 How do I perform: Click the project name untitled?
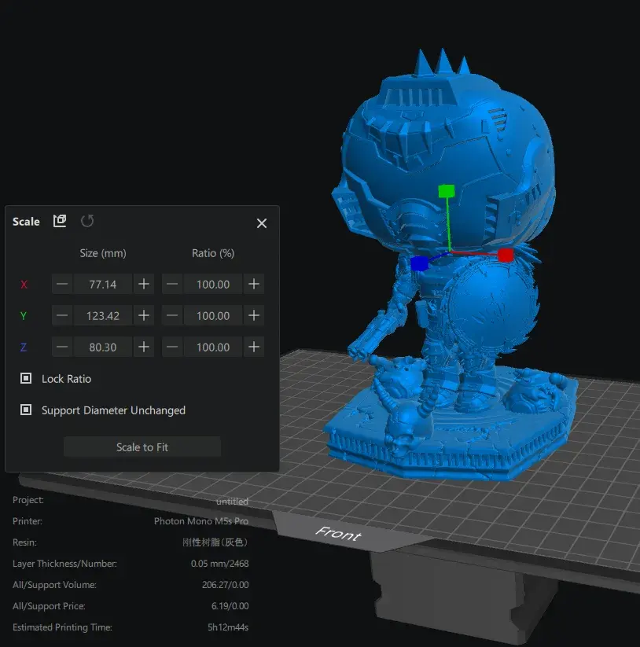(x=232, y=502)
